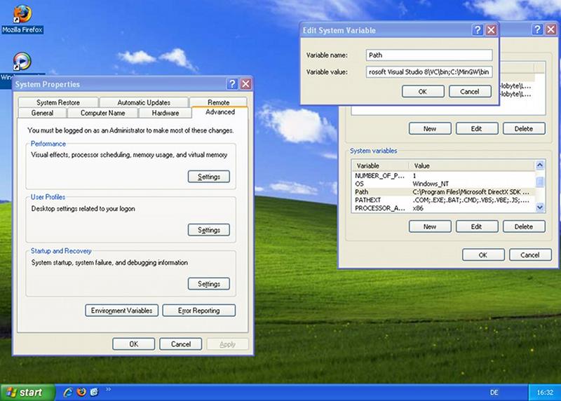Expand hidden quick launch items chevron
561x401 pixels.
[x=108, y=390]
